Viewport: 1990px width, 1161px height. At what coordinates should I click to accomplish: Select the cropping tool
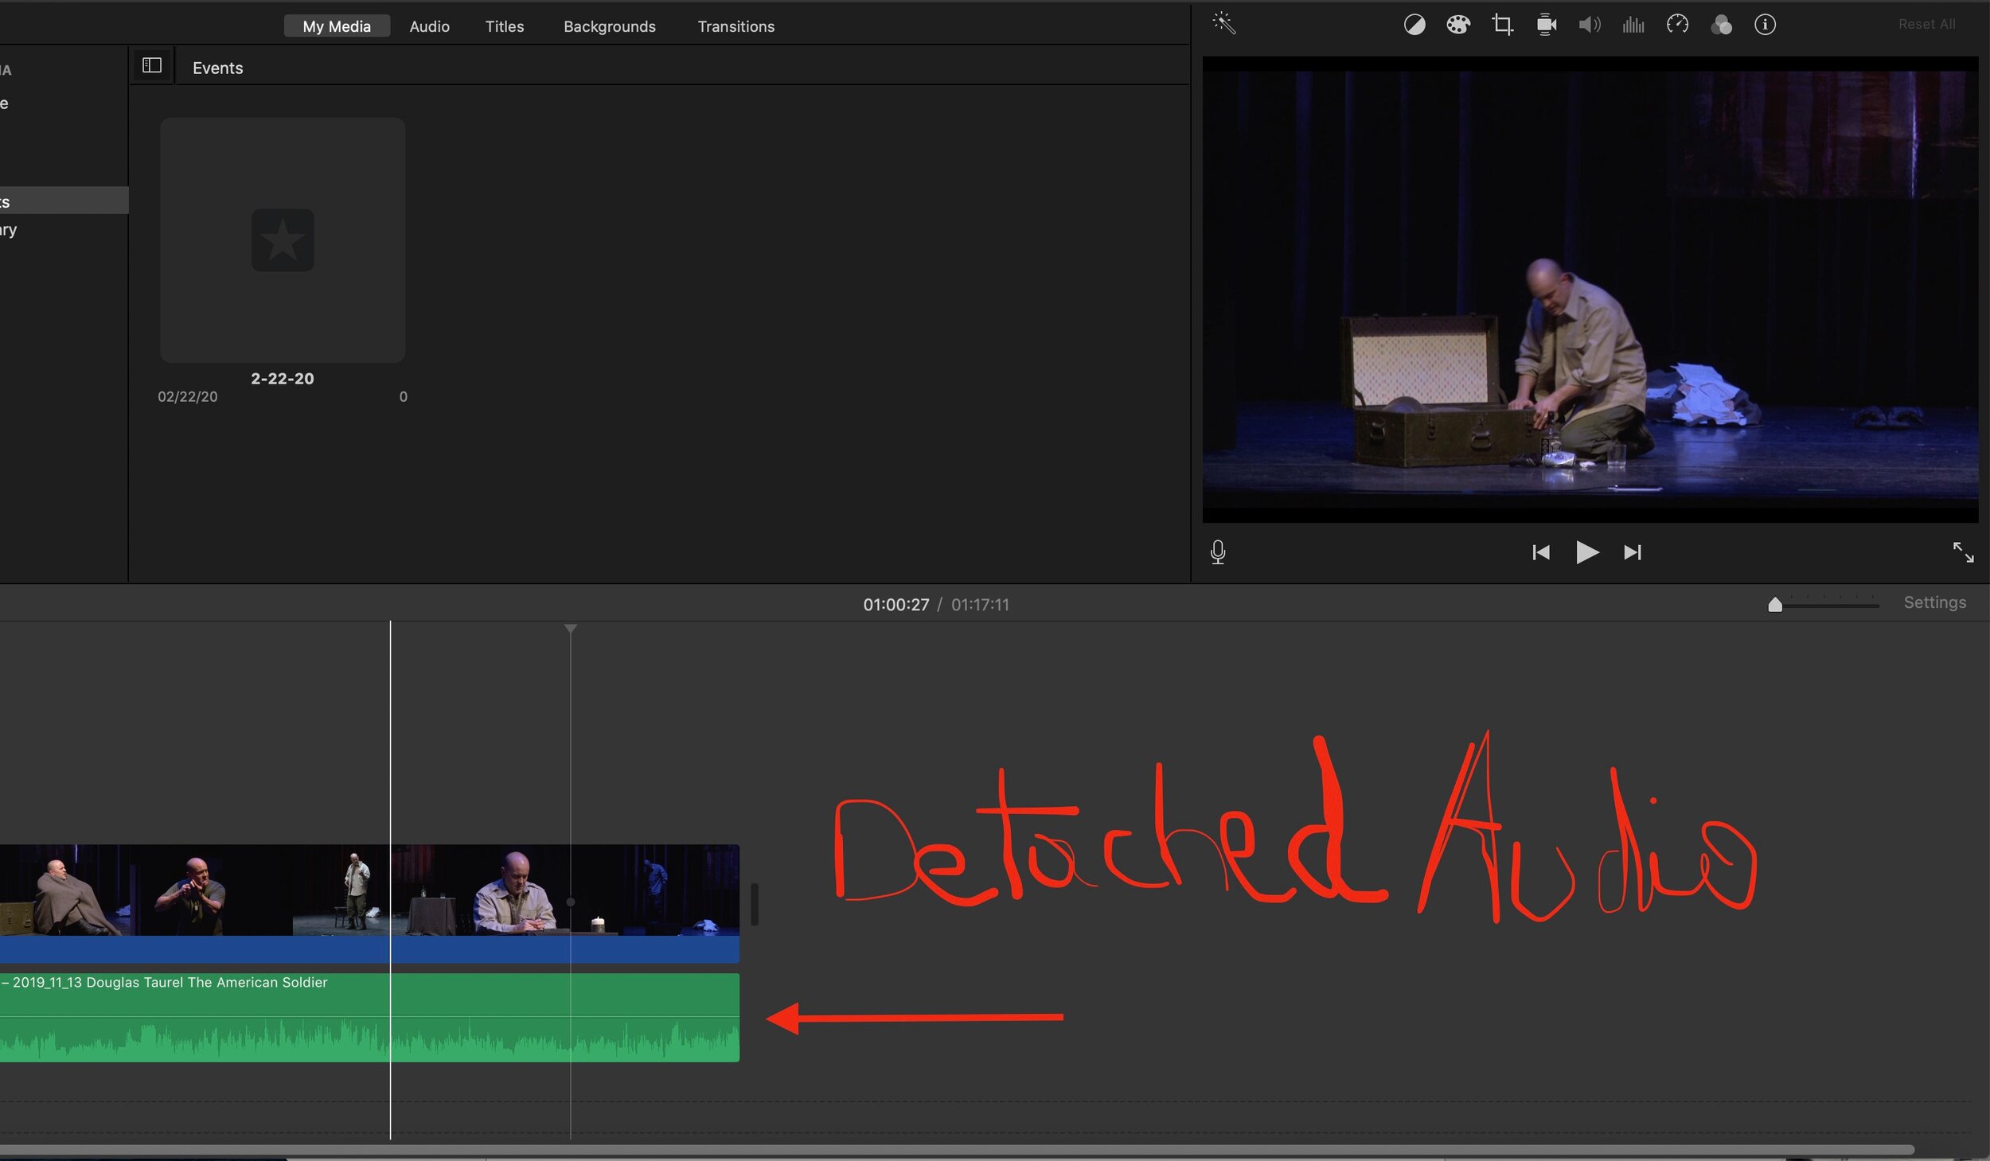1502,25
